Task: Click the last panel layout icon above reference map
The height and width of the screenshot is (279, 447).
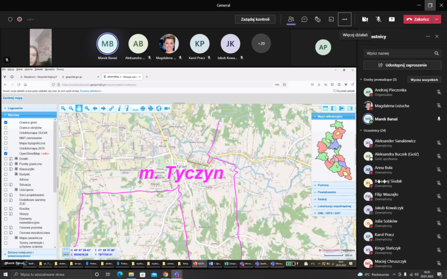Action: 349,108
